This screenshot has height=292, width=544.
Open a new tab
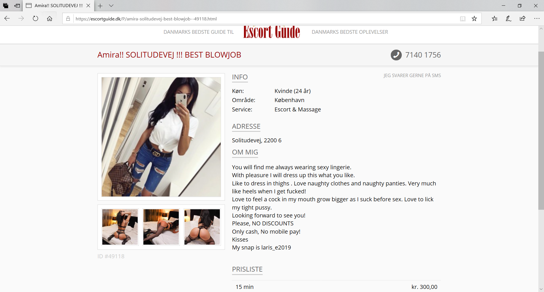point(100,6)
